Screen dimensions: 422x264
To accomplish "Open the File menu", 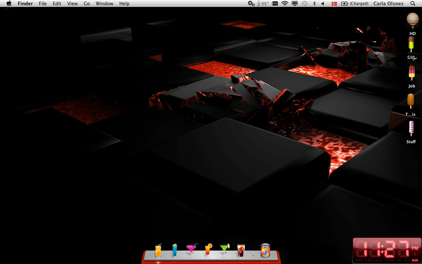I will click(43, 4).
